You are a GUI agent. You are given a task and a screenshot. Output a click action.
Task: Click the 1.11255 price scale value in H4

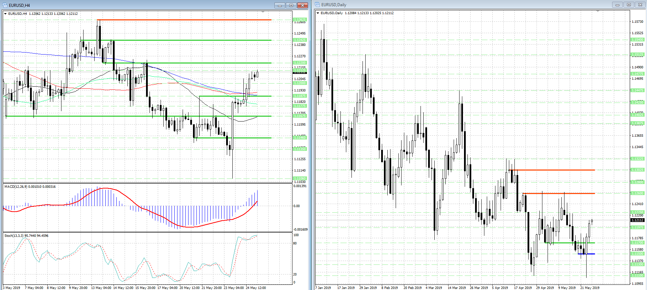pos(300,159)
